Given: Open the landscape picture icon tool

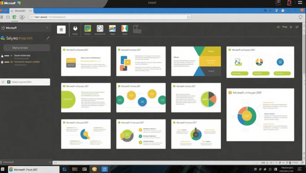Looking at the screenshot, I should click(112, 28).
